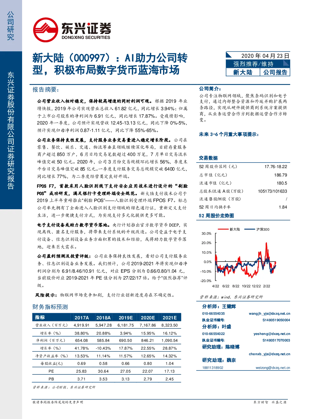Click the 流通市值 value 180.5

(282, 183)
